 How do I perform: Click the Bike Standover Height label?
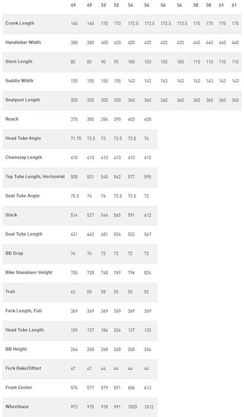coord(29,272)
